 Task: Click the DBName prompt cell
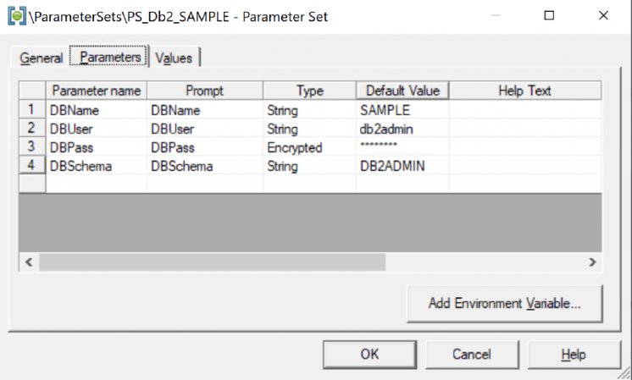205,109
